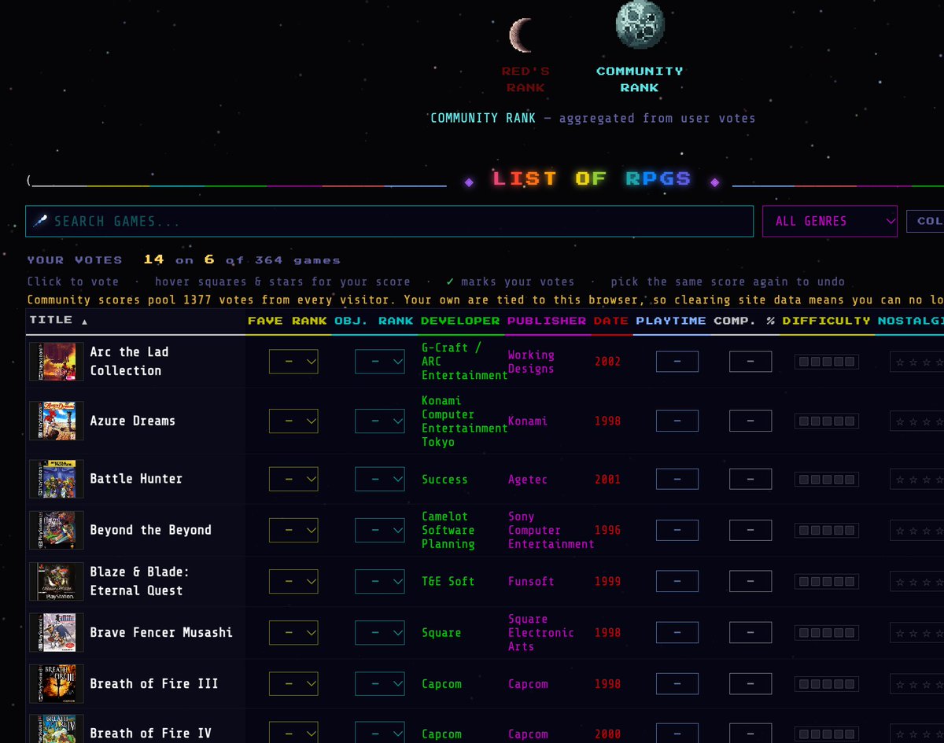Click publisher Funsoft
This screenshot has height=743, width=944.
pyautogui.click(x=531, y=581)
